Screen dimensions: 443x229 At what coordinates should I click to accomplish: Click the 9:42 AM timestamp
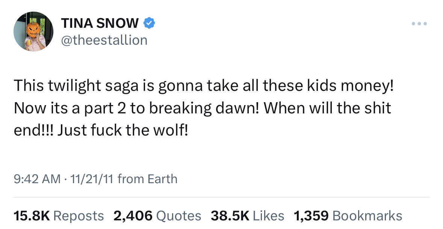click(x=37, y=179)
